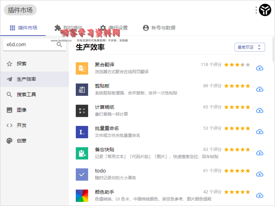Select the 搜索工具 category
This screenshot has width=275, height=206.
coord(35,95)
